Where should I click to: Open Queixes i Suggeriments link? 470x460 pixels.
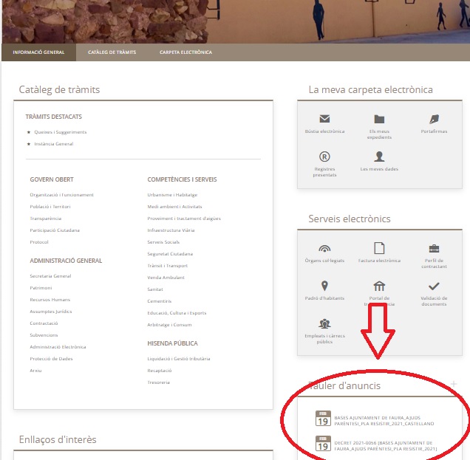click(61, 132)
